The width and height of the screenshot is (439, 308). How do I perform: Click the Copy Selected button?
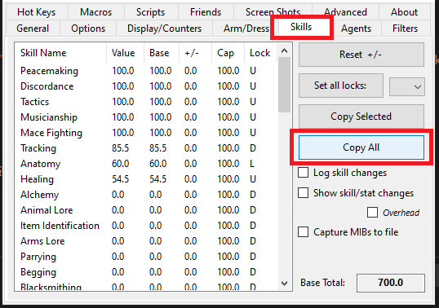(x=361, y=117)
